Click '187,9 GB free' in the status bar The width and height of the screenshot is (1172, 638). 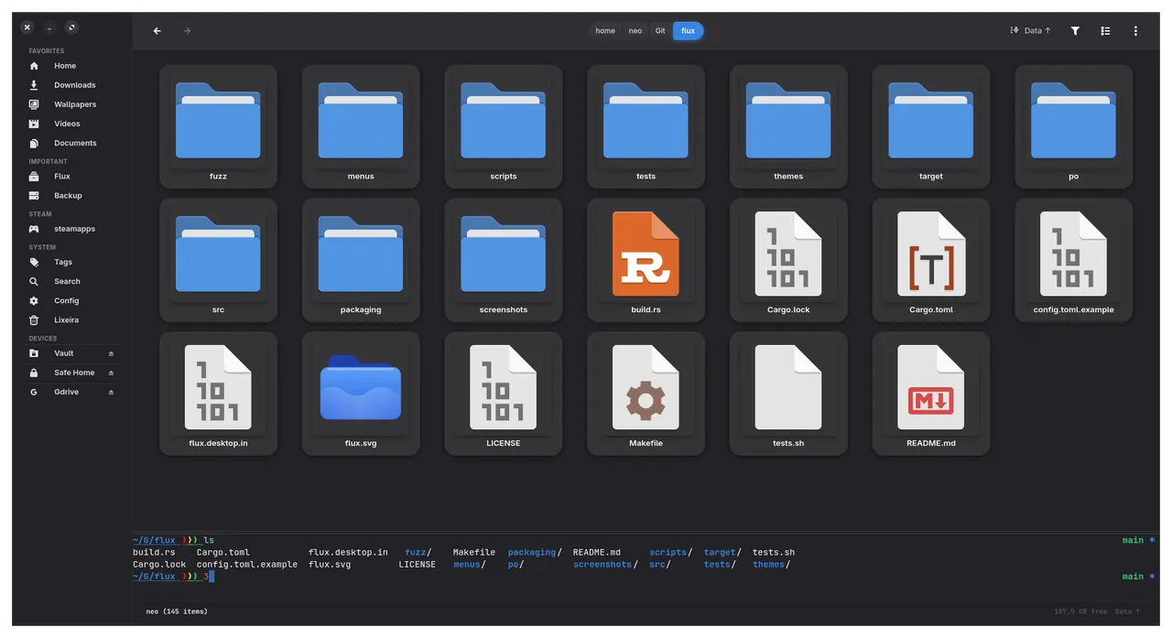pos(1080,611)
